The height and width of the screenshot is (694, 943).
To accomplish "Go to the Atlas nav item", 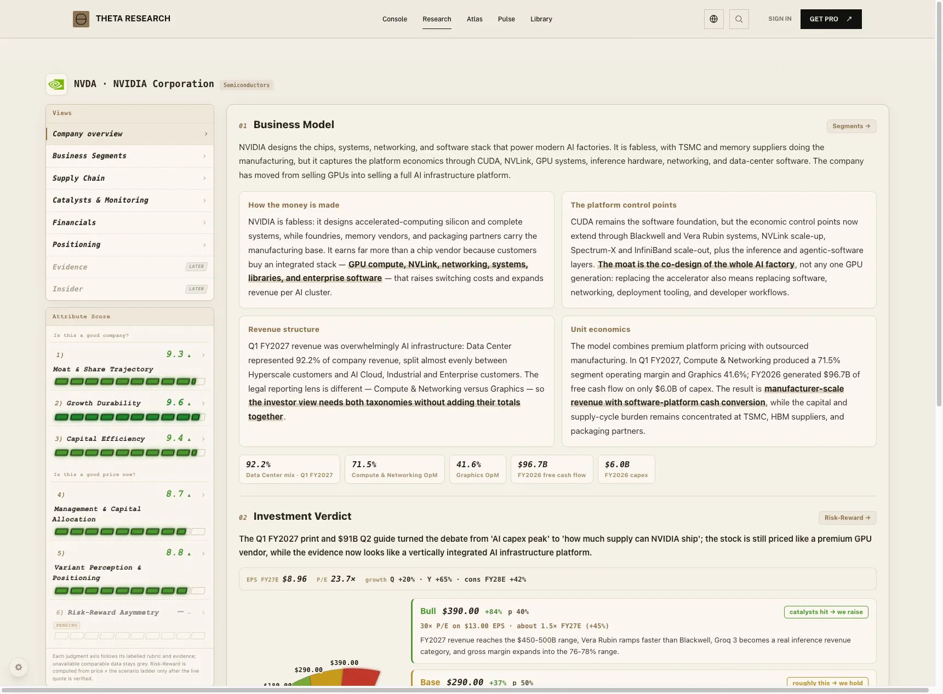I will click(475, 19).
